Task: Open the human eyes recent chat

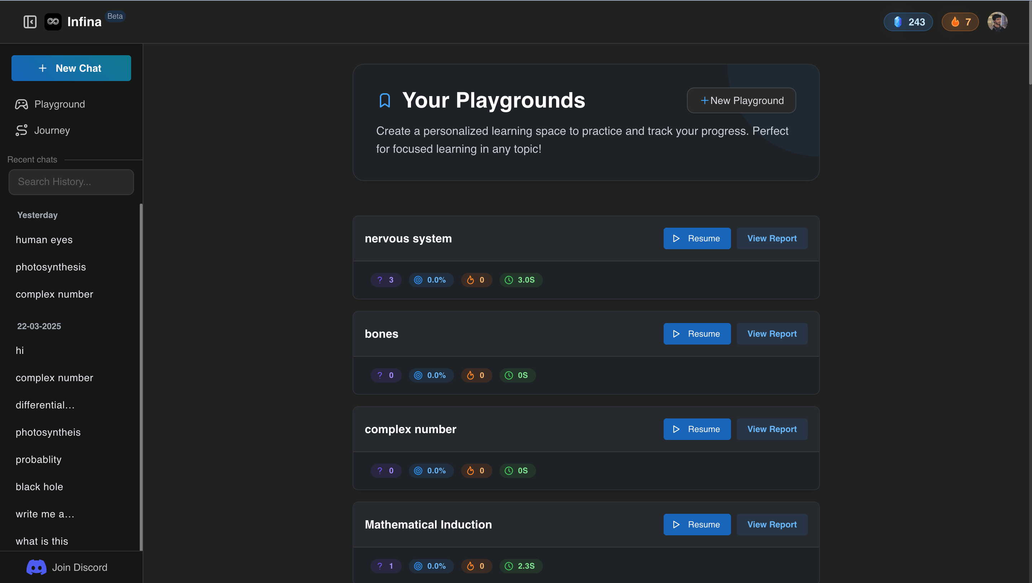Action: coord(44,240)
